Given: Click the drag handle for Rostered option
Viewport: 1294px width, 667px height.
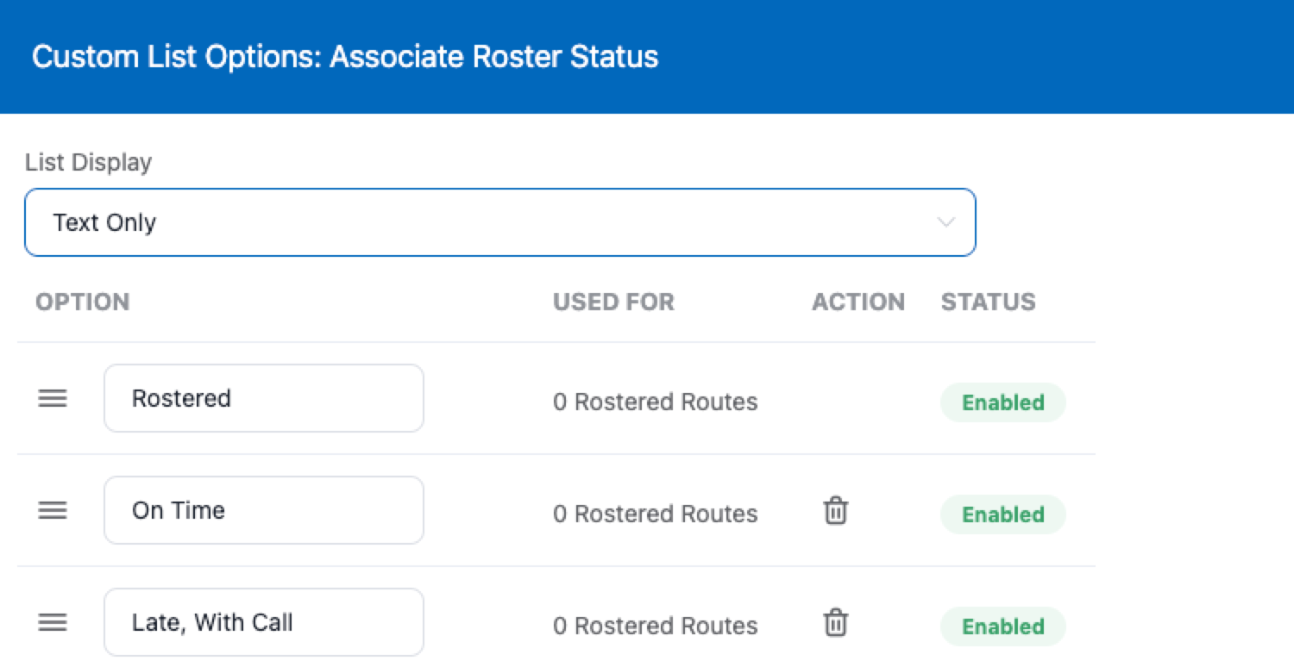Looking at the screenshot, I should [x=53, y=398].
